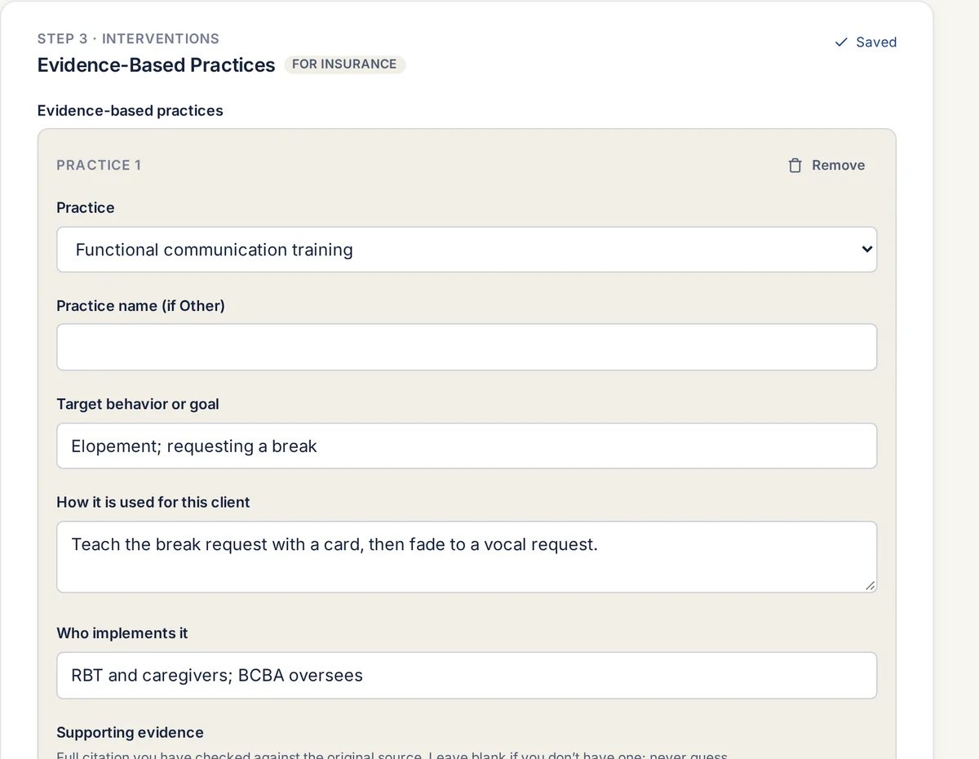Click the FOR INSURANCE badge

344,64
